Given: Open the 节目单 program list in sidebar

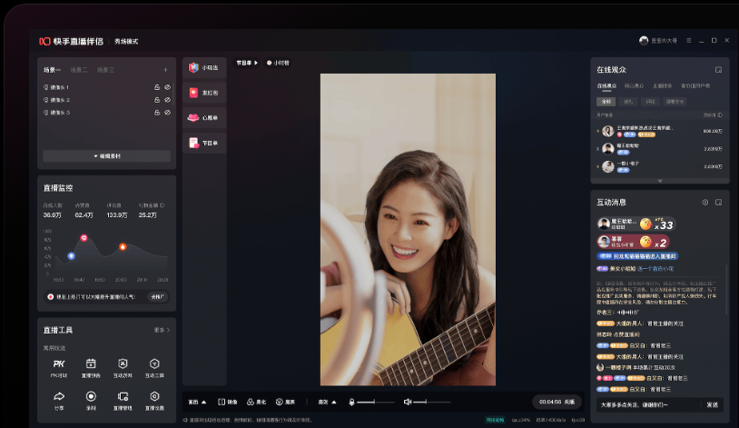Looking at the screenshot, I should click(x=204, y=143).
